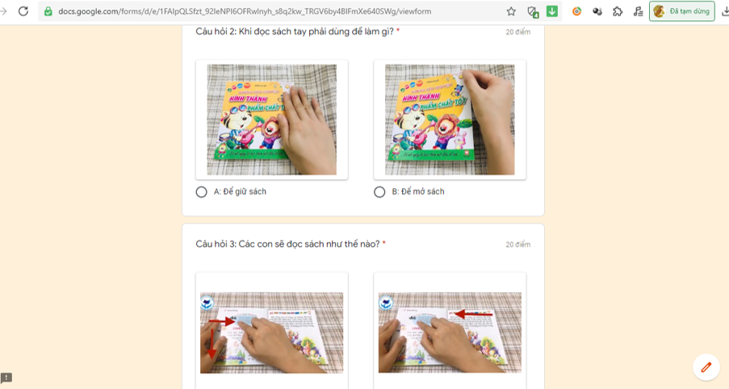The image size is (729, 389).
Task: Click the browser reload page icon
Action: (23, 11)
